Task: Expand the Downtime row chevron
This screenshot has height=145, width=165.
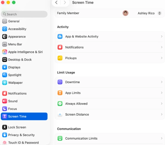Action: 162,82
